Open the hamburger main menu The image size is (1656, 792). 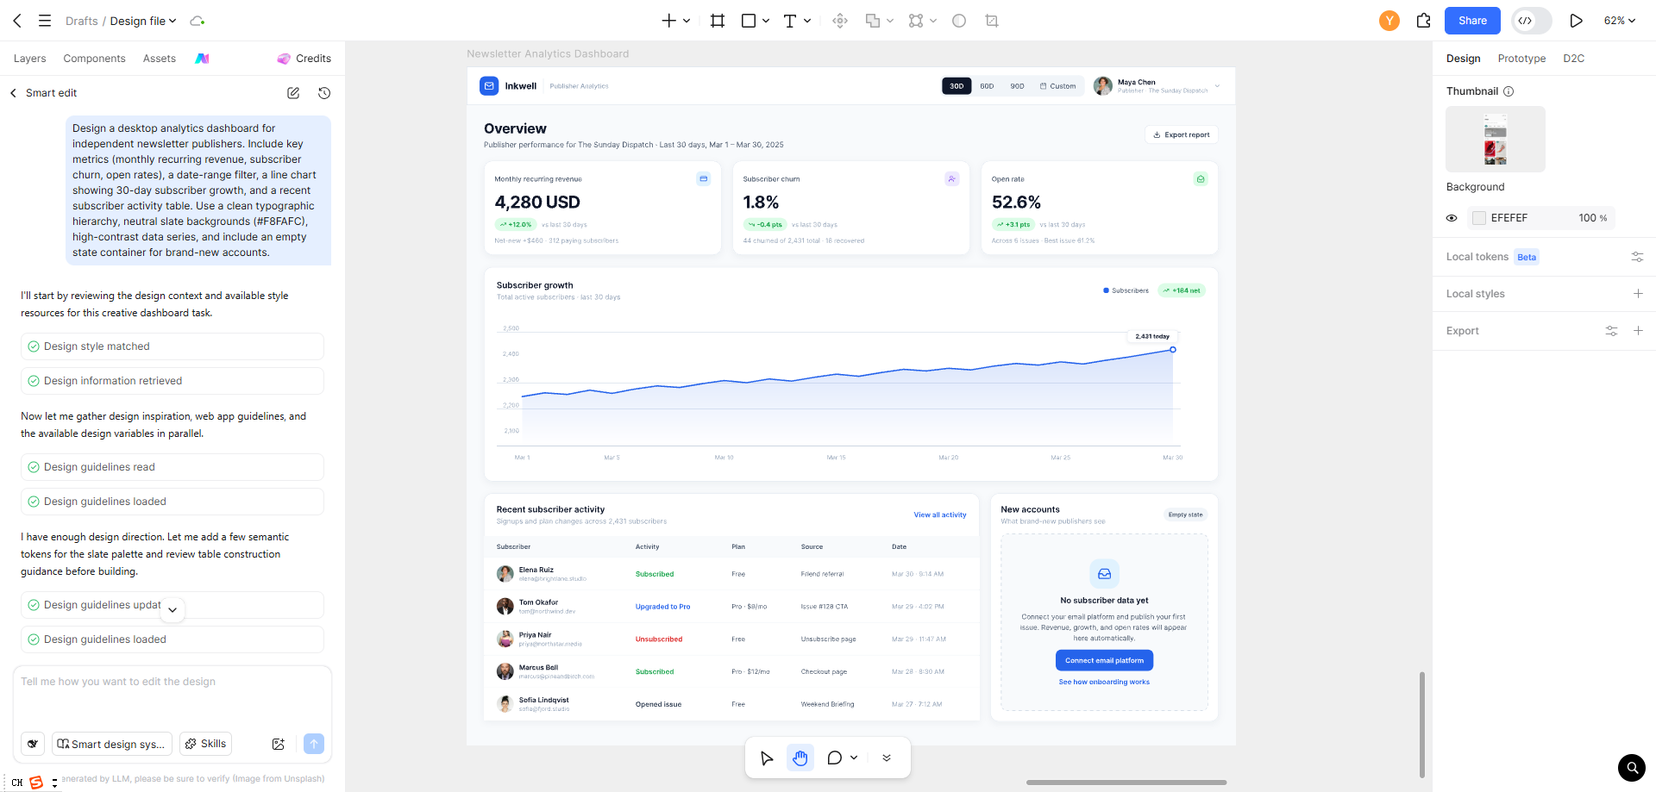pyautogui.click(x=45, y=21)
